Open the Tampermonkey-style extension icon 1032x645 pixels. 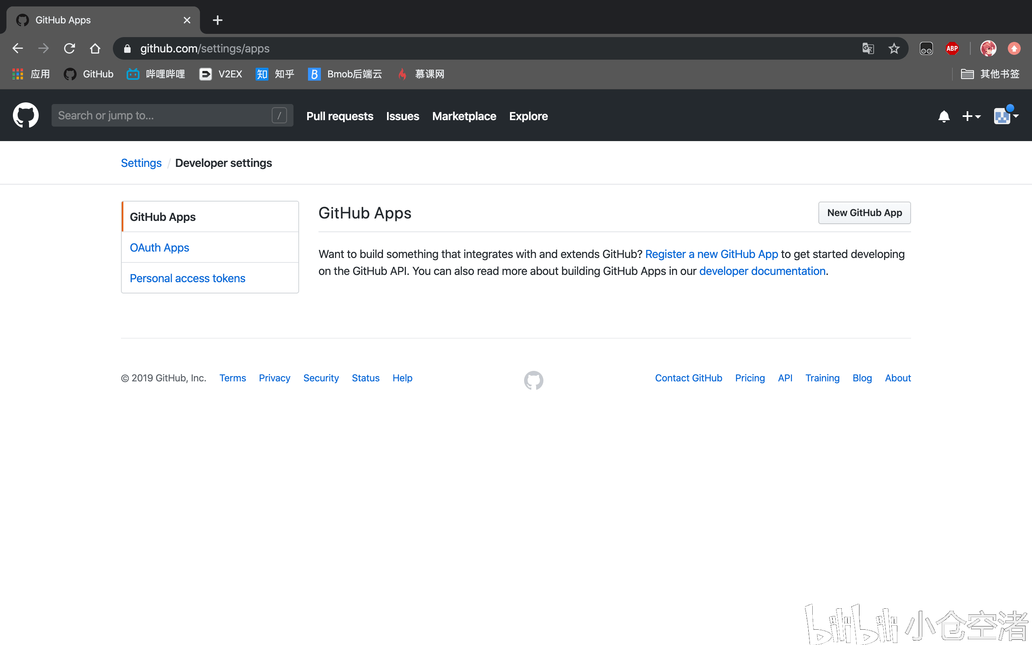pyautogui.click(x=926, y=48)
